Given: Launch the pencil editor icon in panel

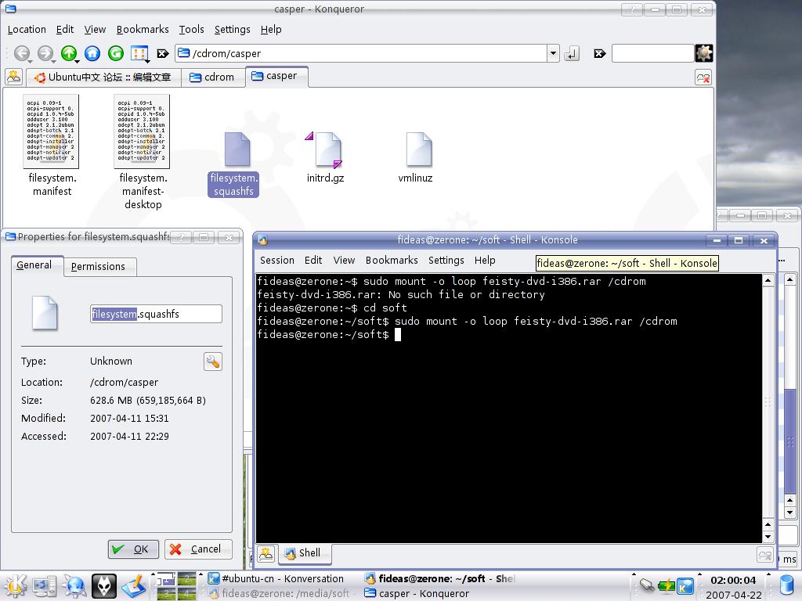Looking at the screenshot, I should tap(134, 586).
